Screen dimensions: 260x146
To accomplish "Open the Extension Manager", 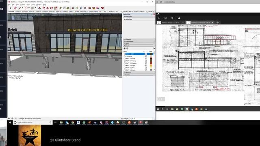I will [102, 8].
